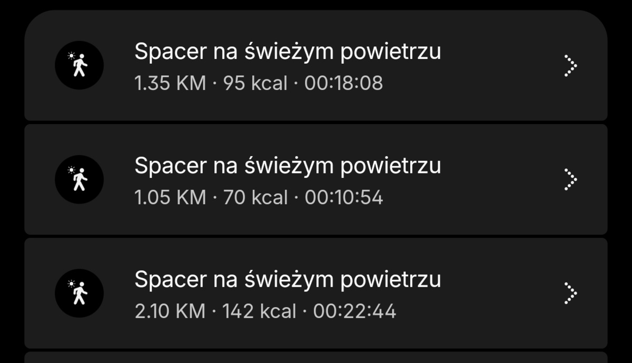Click the 1.05 KM distance text

pos(170,197)
